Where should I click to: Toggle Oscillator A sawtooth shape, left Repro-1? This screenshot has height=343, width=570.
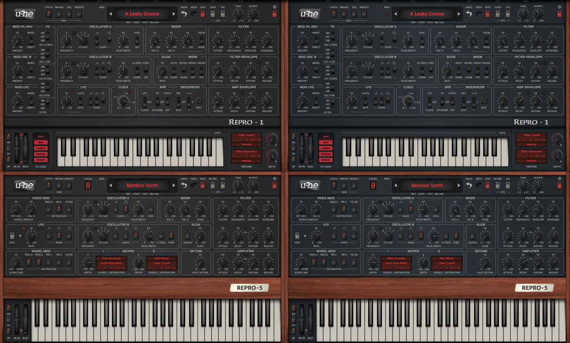point(97,40)
